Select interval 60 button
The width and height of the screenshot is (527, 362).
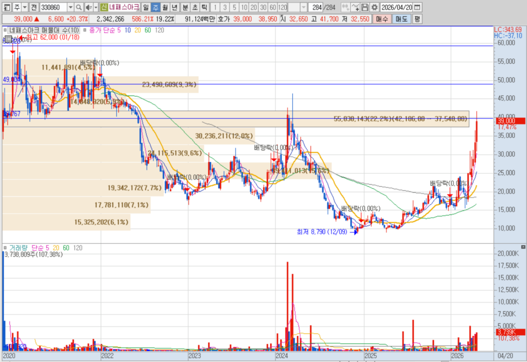click(x=273, y=7)
